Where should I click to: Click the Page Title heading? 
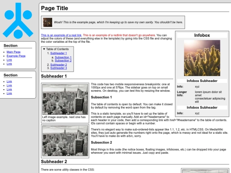point(54,8)
